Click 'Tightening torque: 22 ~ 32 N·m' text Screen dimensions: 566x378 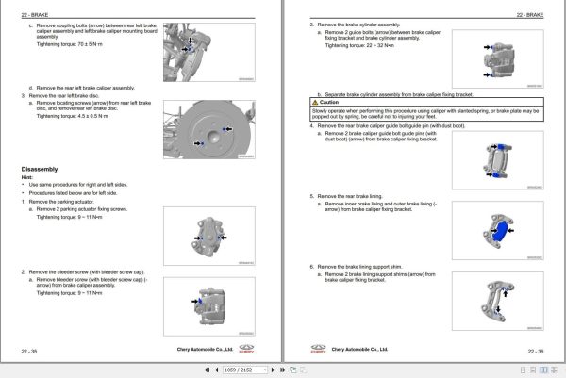[x=359, y=45]
